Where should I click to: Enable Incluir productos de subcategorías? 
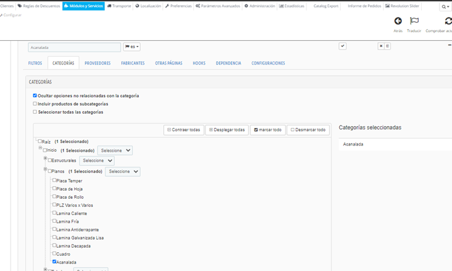coord(35,104)
